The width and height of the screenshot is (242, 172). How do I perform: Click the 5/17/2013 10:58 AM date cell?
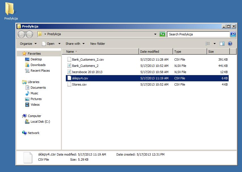pyautogui.click(x=154, y=72)
